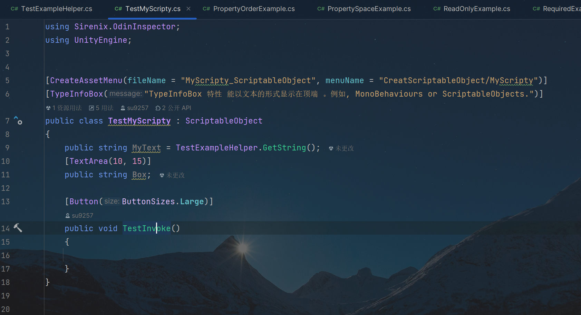The height and width of the screenshot is (315, 581).
Task: Click the C# file icon on TestExampleHelper.cs tab
Action: [14, 9]
